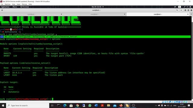Click the Windows Start button
This screenshot has width=193, height=108.
click(x=3, y=105)
